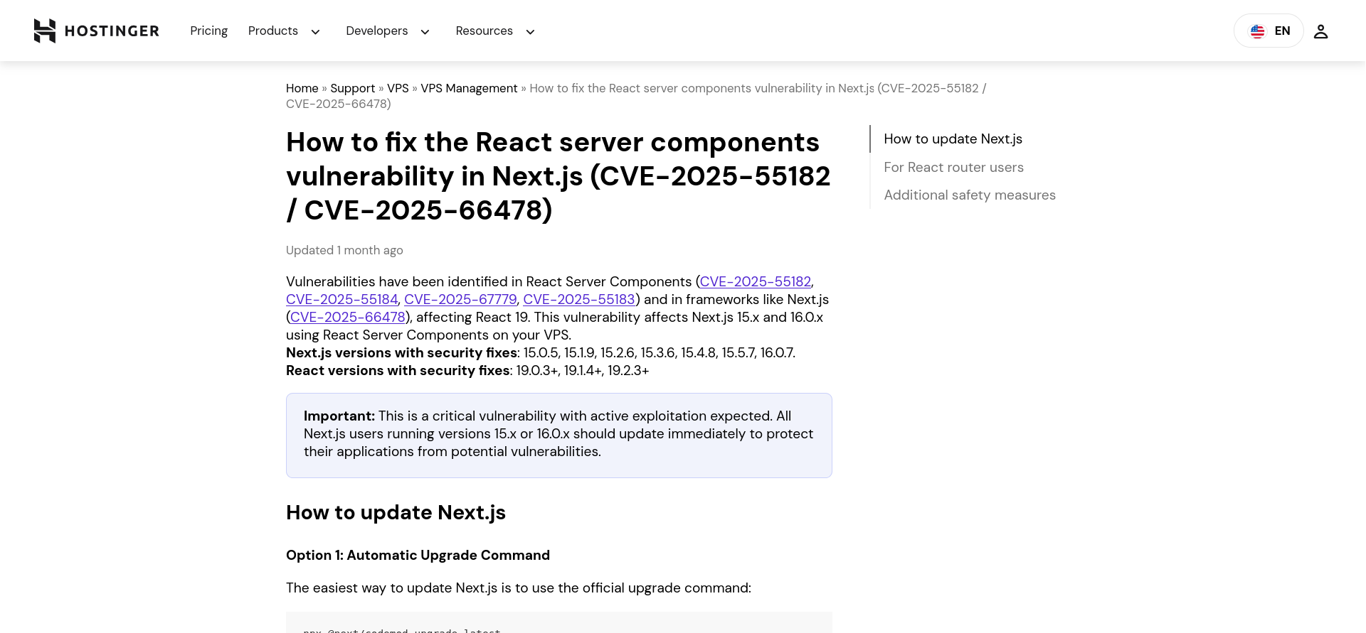The height and width of the screenshot is (633, 1366).
Task: Click the article main title heading
Action: (x=558, y=176)
